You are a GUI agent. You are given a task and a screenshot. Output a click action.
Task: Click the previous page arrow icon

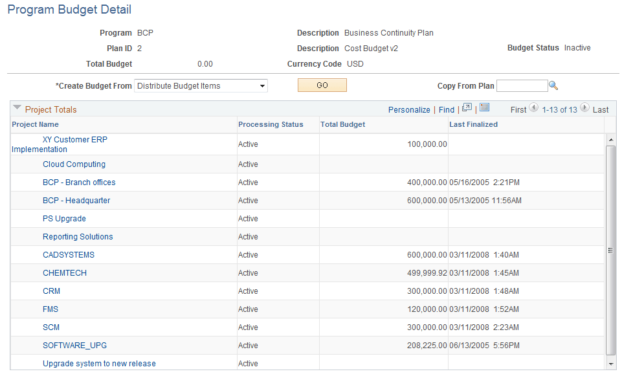534,109
